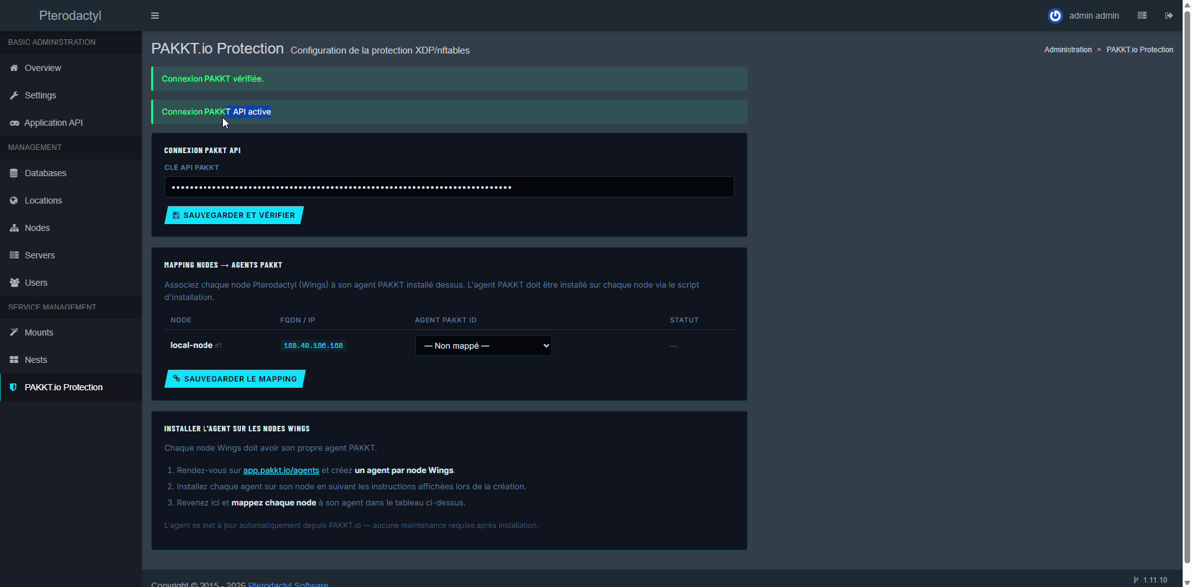Go to Settings in the sidebar
This screenshot has height=587, width=1192.
(40, 95)
